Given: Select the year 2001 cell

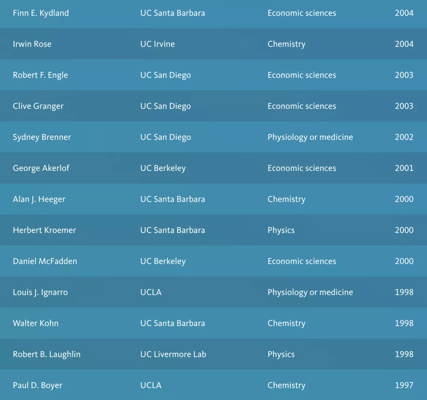Looking at the screenshot, I should (404, 168).
